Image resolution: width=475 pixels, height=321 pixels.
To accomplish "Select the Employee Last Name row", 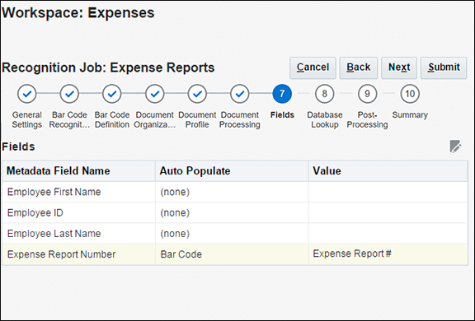I will click(235, 234).
